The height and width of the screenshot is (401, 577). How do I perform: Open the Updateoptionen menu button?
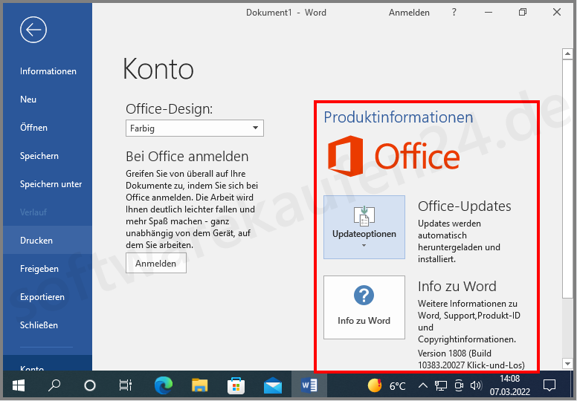pyautogui.click(x=364, y=227)
